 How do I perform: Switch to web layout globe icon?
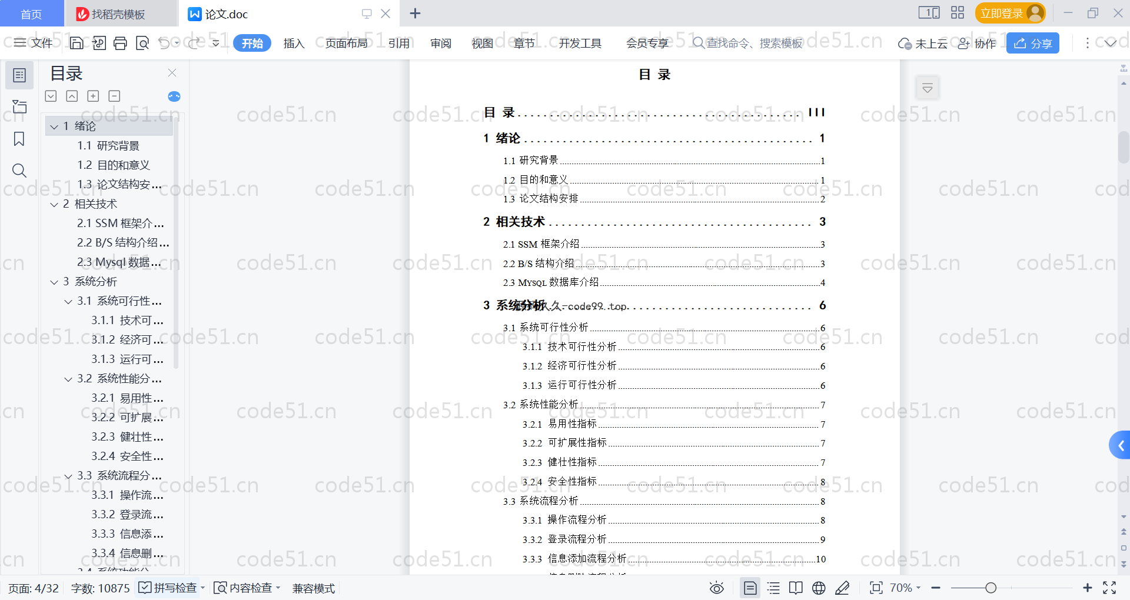pyautogui.click(x=819, y=588)
